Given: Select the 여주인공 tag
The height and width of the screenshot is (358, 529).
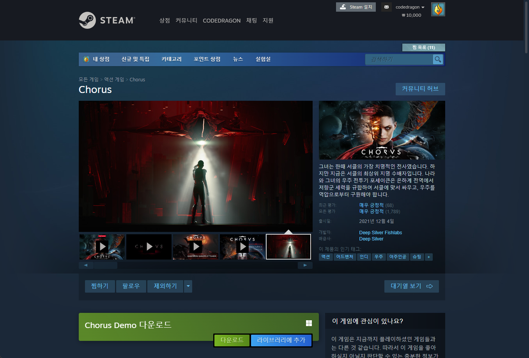Looking at the screenshot, I should (x=398, y=257).
